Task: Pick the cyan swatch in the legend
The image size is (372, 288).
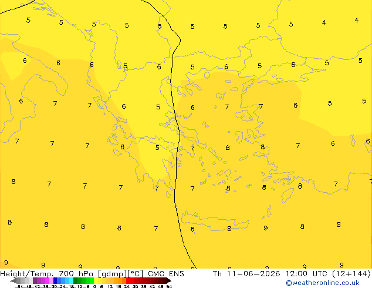Action: tap(71, 280)
